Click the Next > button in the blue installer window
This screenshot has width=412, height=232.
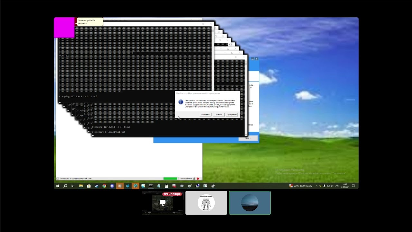[x=248, y=138]
